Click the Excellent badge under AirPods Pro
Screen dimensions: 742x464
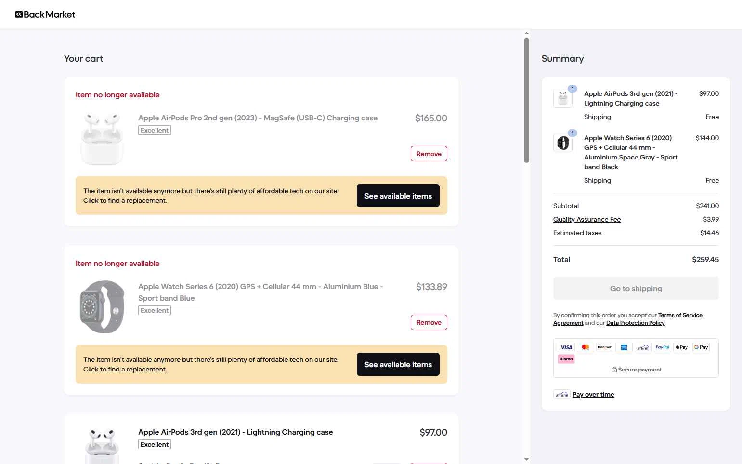155,130
